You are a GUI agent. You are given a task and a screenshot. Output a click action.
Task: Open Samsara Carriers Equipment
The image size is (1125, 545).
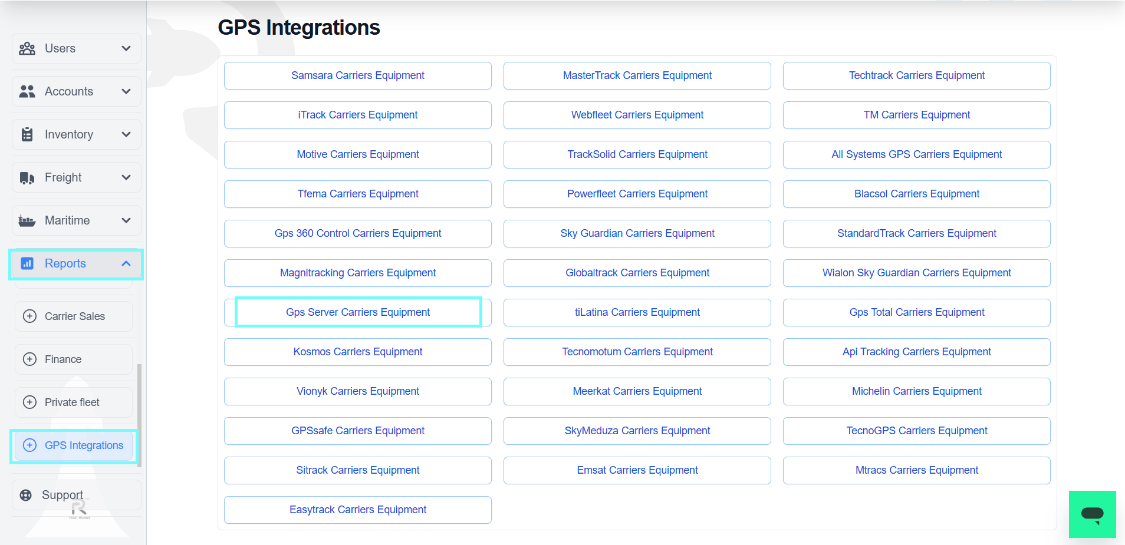click(x=357, y=75)
